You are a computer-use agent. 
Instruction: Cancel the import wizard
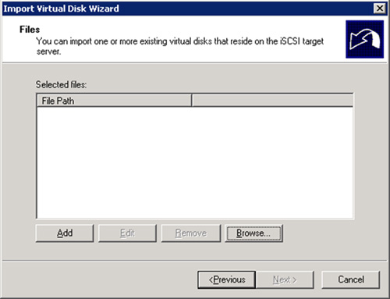coord(351,279)
